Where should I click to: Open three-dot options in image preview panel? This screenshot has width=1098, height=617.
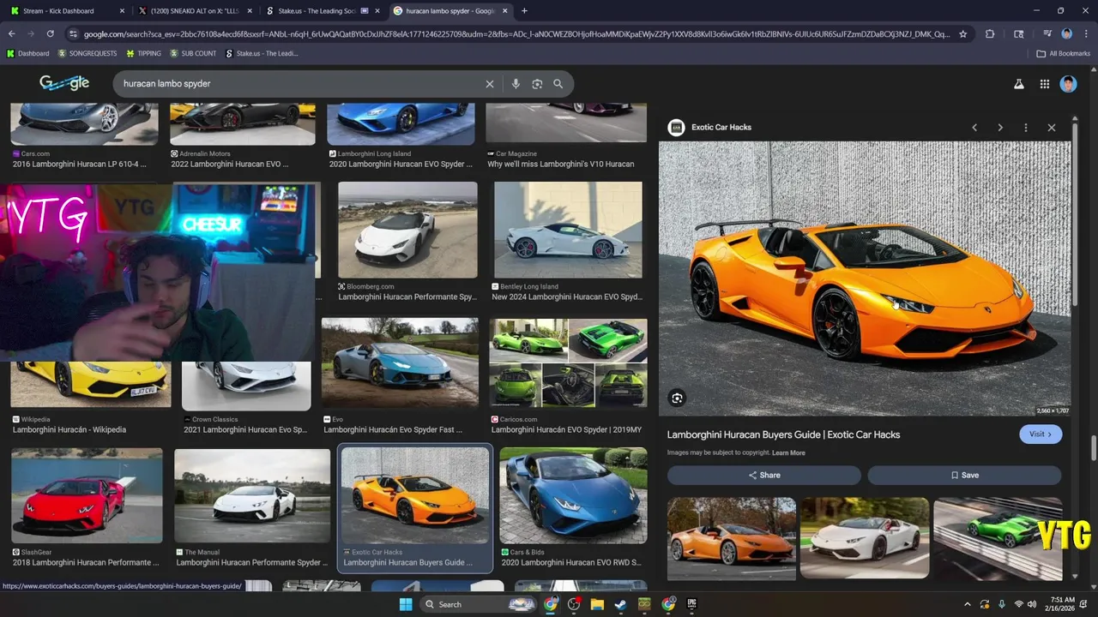click(x=1025, y=128)
